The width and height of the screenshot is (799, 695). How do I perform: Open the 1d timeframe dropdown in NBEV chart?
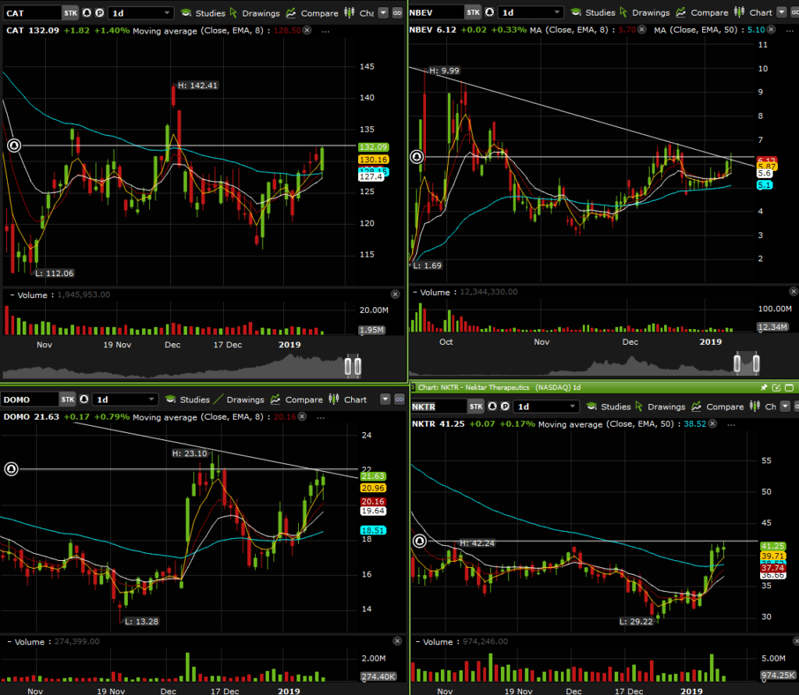click(x=531, y=12)
